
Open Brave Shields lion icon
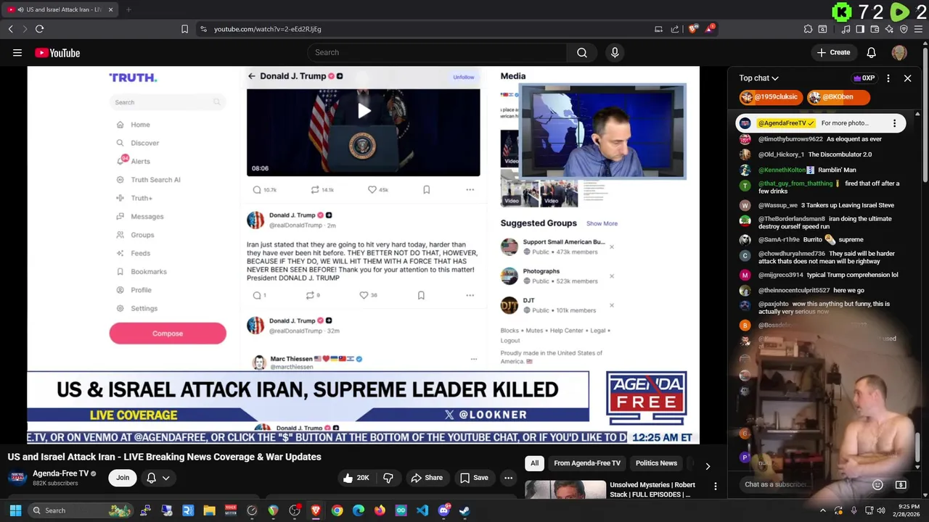point(693,29)
